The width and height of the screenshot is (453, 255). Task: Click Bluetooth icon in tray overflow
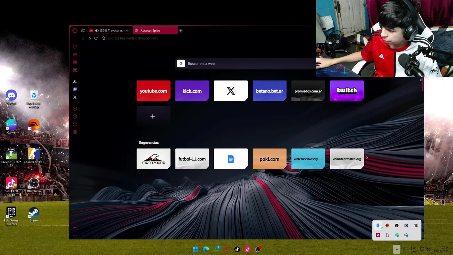coord(378,226)
